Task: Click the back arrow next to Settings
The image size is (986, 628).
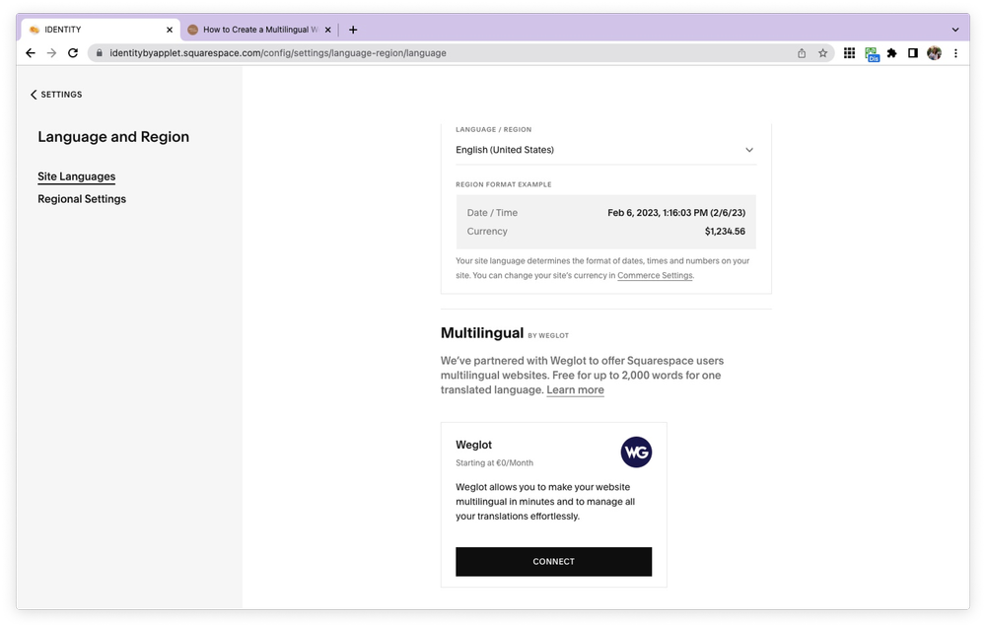Action: tap(33, 94)
